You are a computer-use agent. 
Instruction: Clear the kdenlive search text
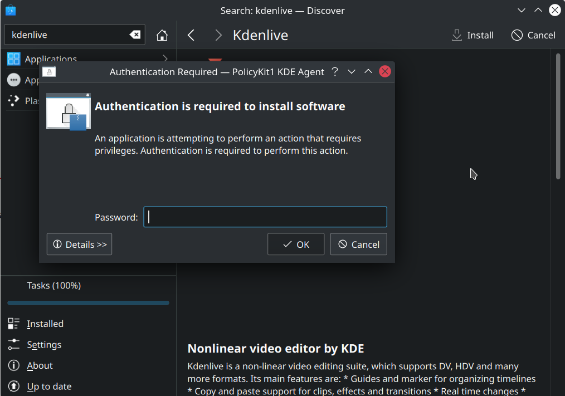135,35
